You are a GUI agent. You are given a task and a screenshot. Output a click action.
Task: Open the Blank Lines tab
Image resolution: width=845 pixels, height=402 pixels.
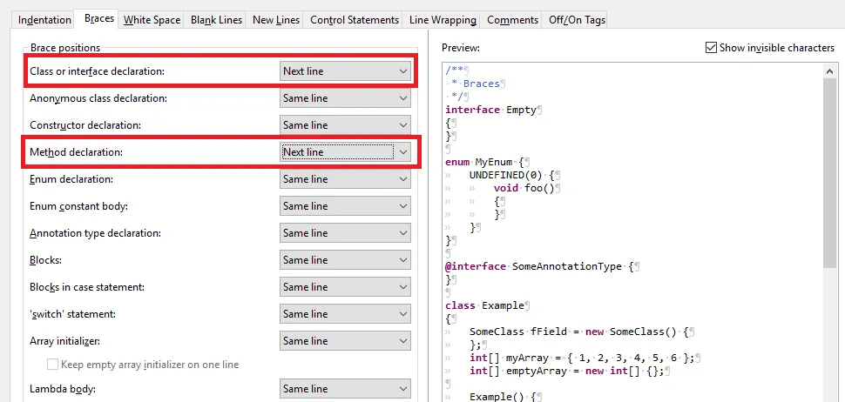pos(216,20)
